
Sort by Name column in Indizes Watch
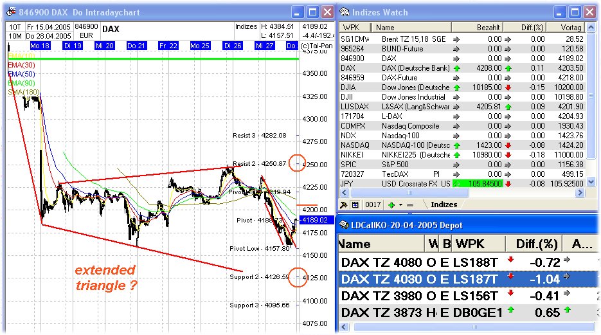411,28
